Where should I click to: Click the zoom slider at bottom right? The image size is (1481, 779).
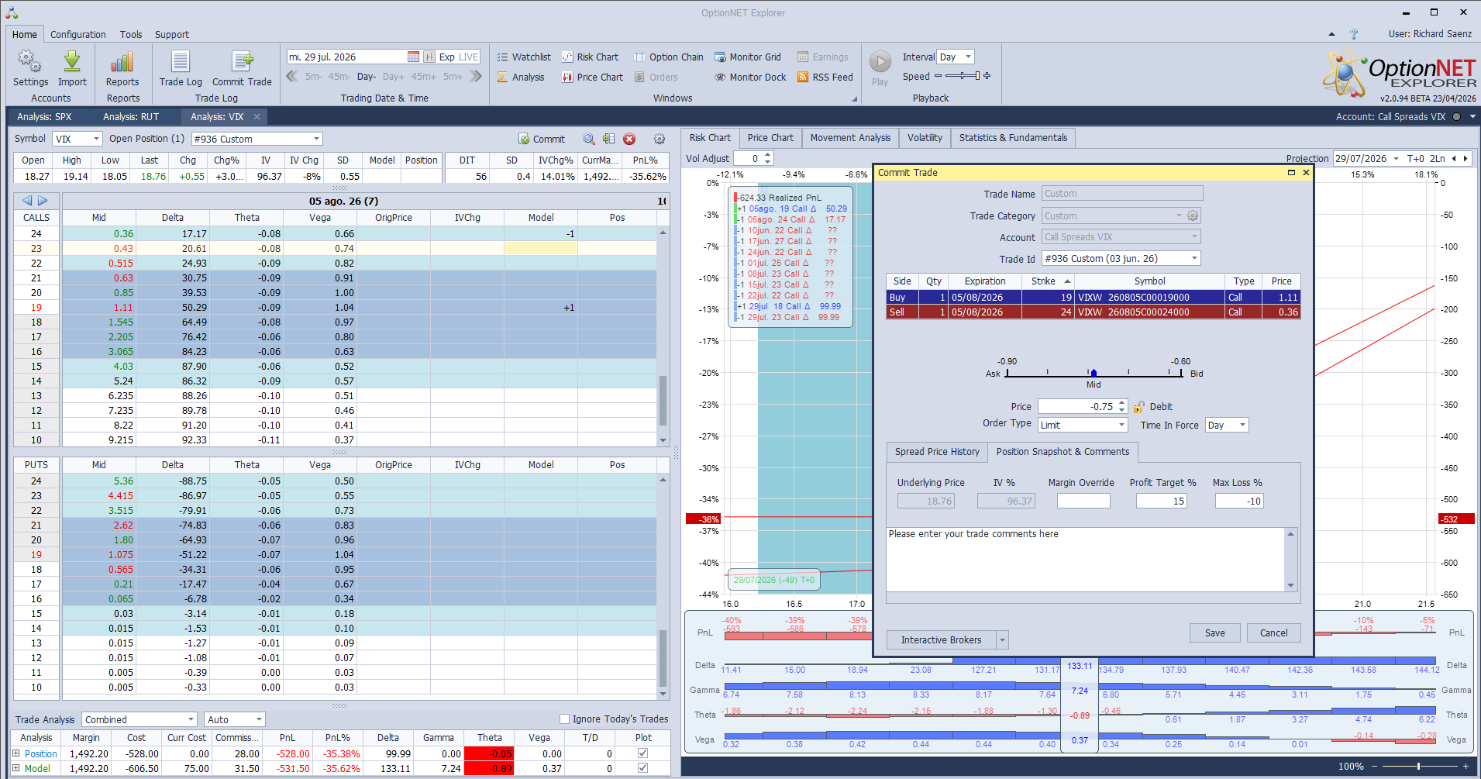point(1418,766)
